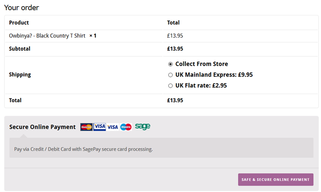Screen dimensions: 321x192
Task: Click the Product column header
Action: point(19,22)
